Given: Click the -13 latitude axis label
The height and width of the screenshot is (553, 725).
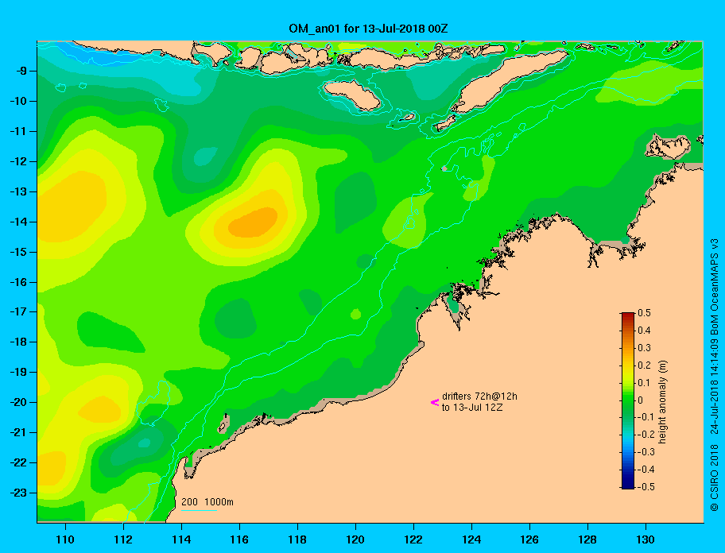Looking at the screenshot, I should tap(18, 191).
